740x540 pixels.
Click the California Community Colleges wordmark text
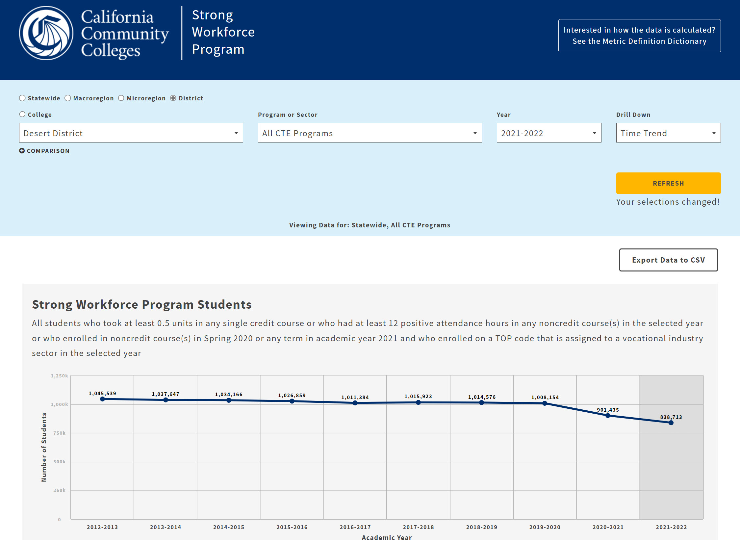click(125, 34)
